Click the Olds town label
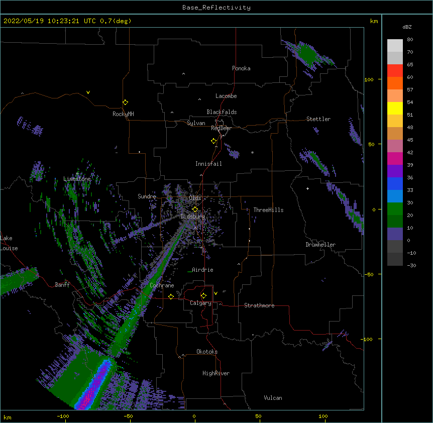This screenshot has width=433, height=423. click(195, 198)
